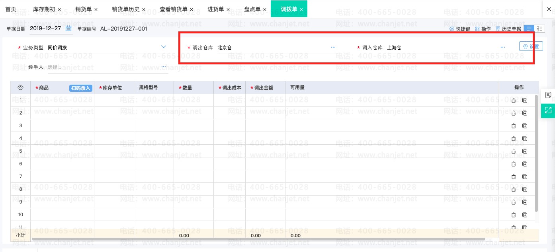Delete row 3 with trash icon
The height and width of the screenshot is (252, 555).
[514, 126]
